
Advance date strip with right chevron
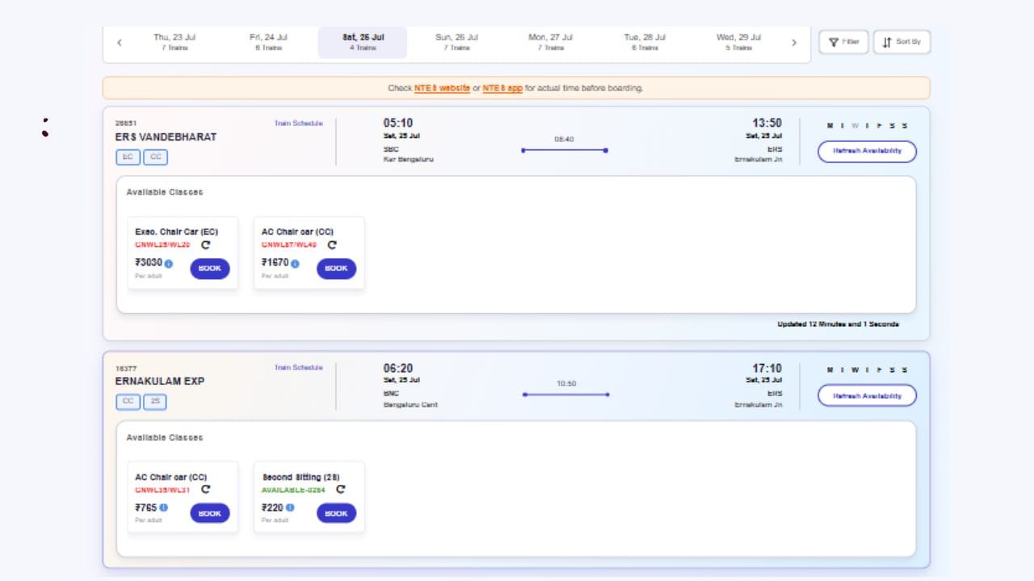(794, 43)
